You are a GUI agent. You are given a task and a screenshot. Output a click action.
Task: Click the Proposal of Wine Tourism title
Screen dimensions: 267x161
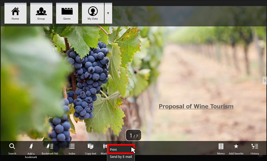tap(196, 106)
